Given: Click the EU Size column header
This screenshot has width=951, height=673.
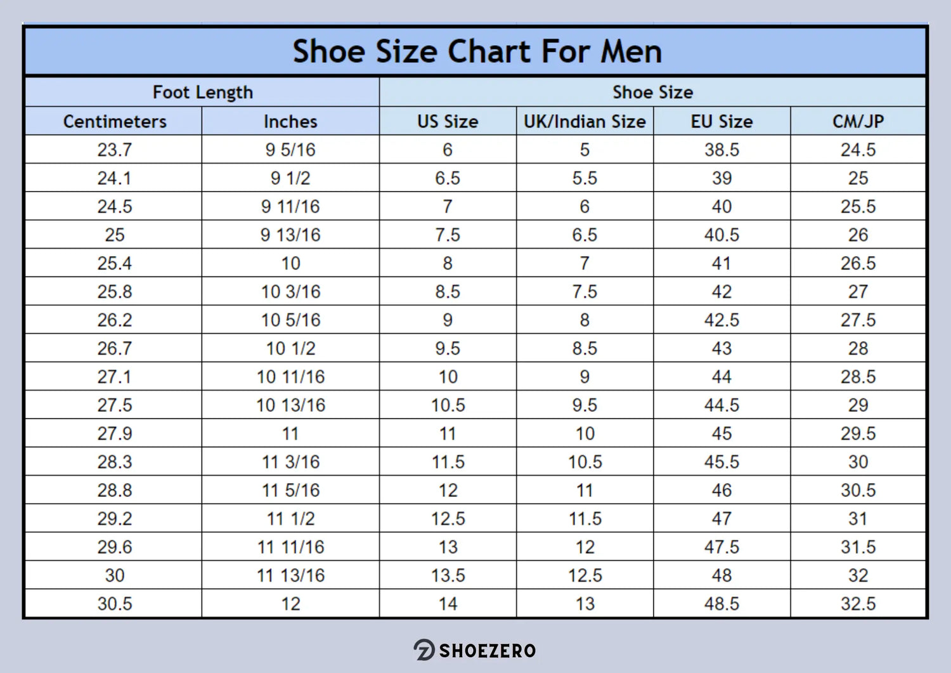Looking at the screenshot, I should coord(721,121).
